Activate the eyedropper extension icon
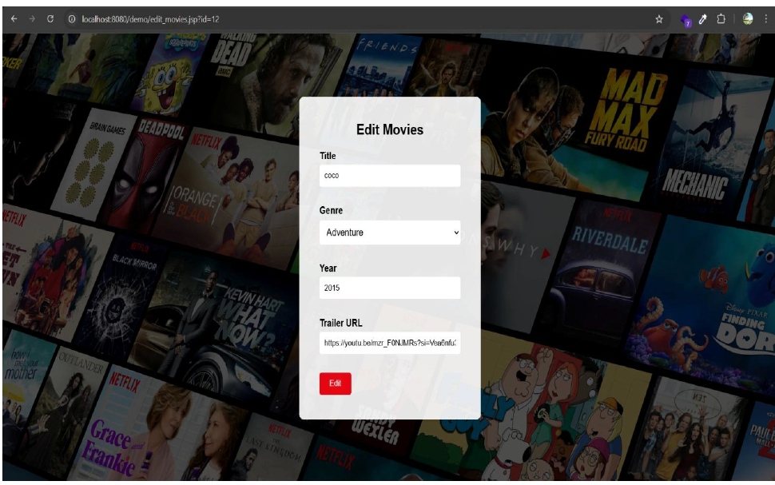Image resolution: width=775 pixels, height=485 pixels. (x=703, y=19)
